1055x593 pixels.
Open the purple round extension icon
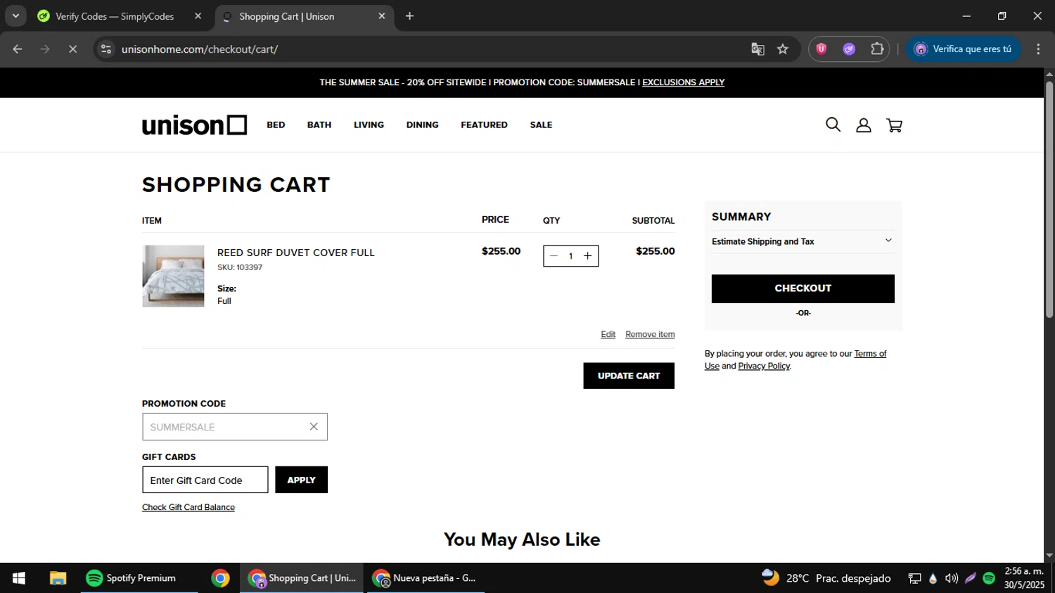[849, 49]
